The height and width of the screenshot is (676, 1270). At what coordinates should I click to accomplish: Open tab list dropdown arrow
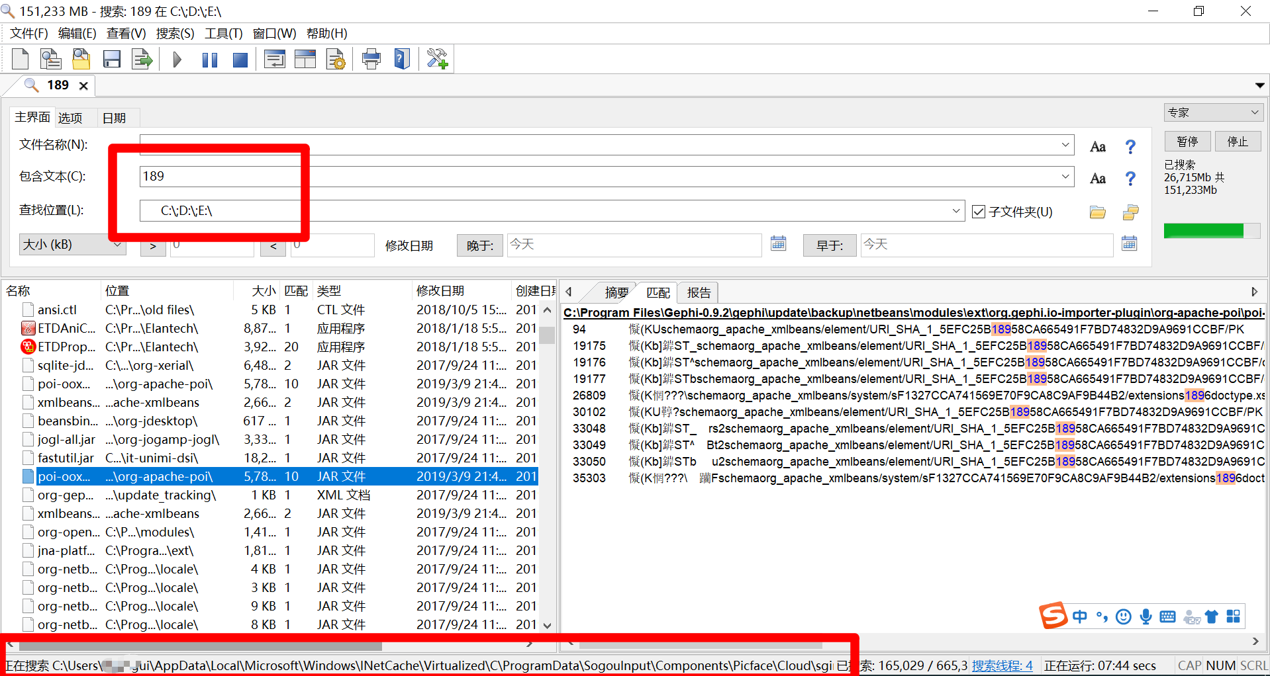(1259, 85)
